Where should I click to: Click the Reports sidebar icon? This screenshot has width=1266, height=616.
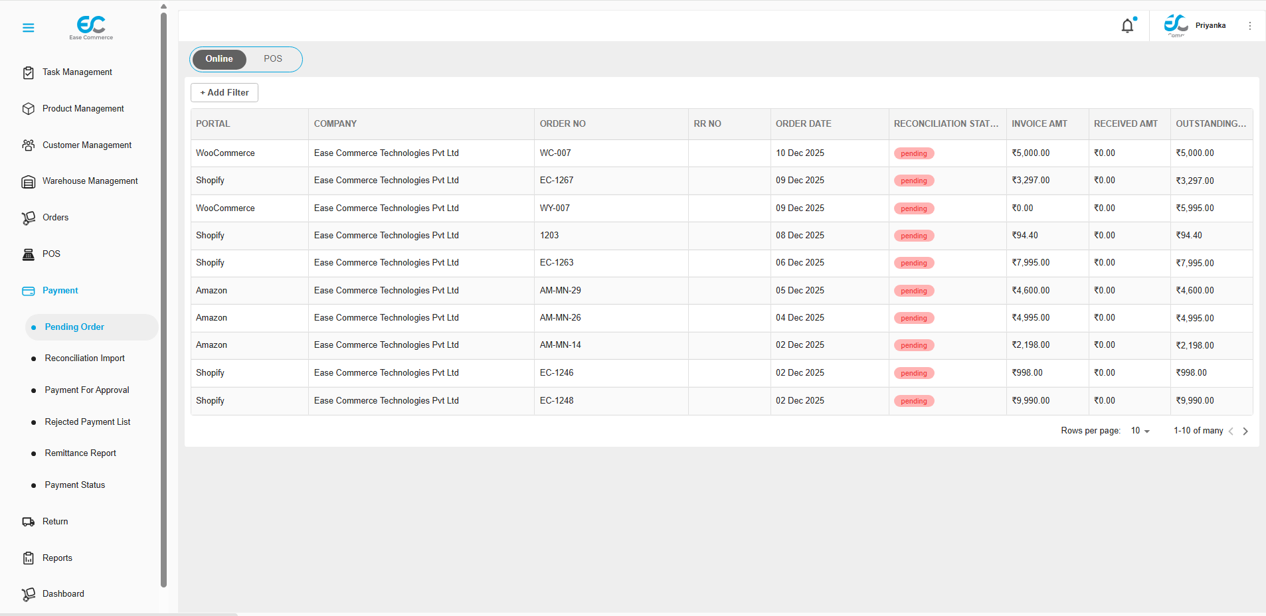[28, 558]
